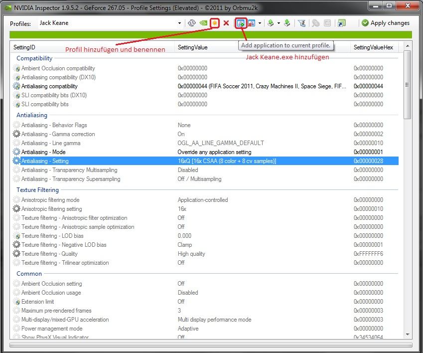Image resolution: width=423 pixels, height=353 pixels.
Task: Click the funnel filter toolbar icon
Action: [x=301, y=23]
